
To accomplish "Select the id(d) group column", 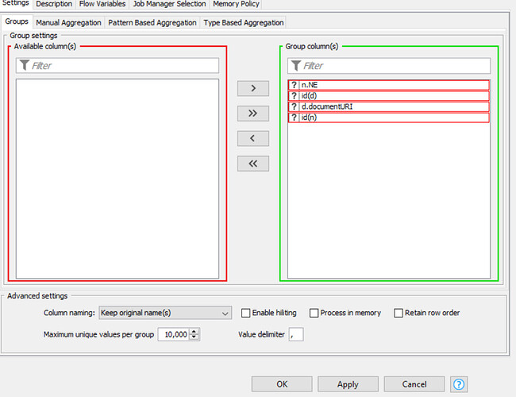I will 389,96.
